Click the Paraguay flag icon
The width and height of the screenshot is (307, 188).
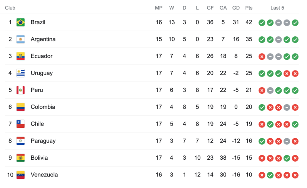click(x=20, y=141)
